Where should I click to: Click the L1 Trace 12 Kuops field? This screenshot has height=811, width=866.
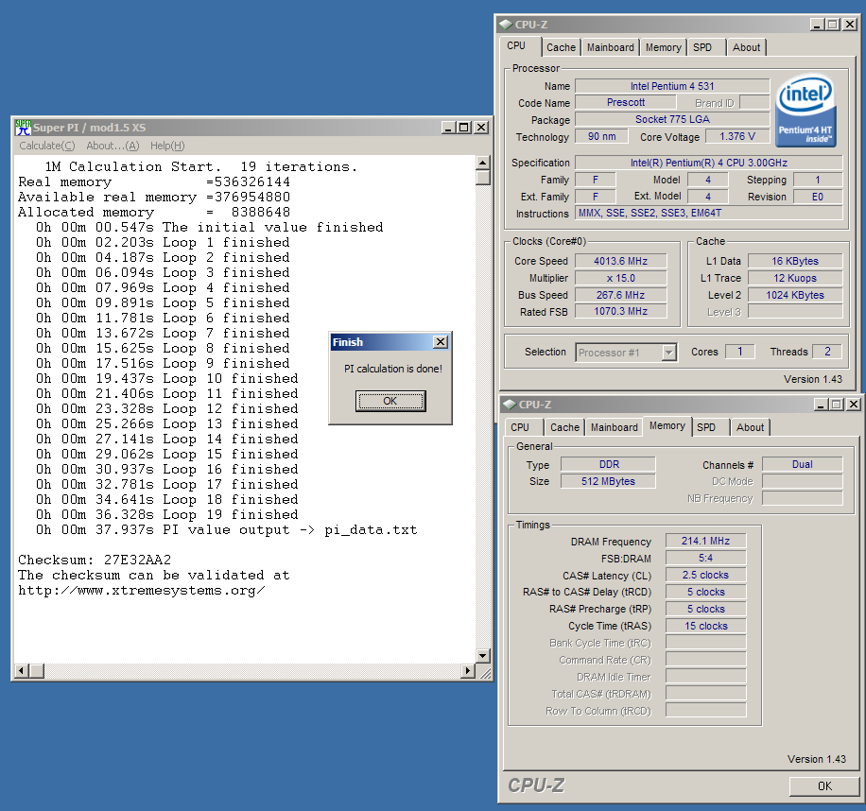tap(795, 278)
